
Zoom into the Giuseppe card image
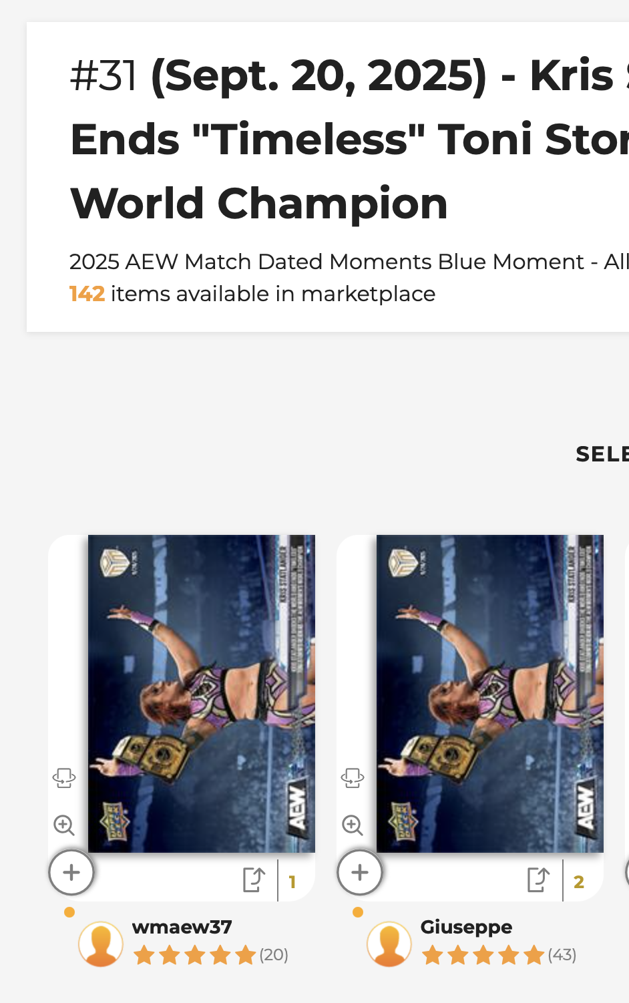[x=353, y=825]
